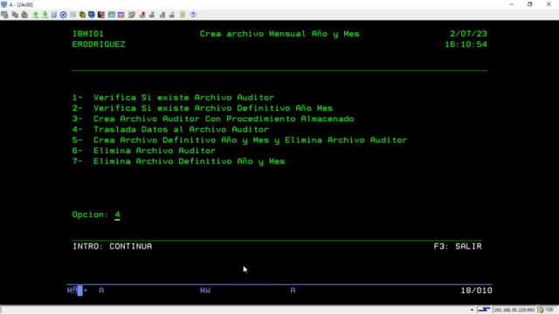Viewport: 559px width, 314px height.
Task: Click the copy toolbar icon
Action: point(15,15)
